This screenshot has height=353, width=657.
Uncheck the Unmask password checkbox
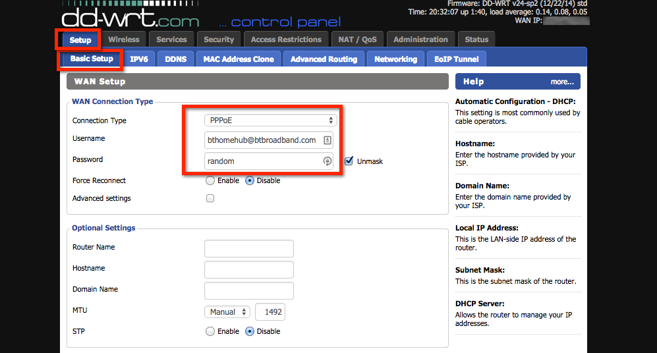coord(349,161)
